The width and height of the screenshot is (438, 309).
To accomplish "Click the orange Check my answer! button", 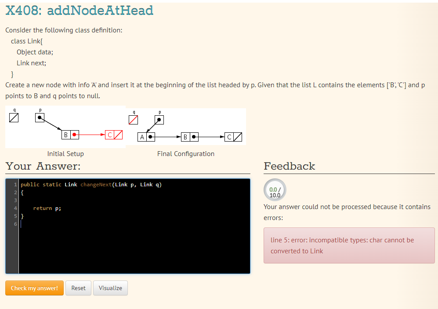I will [x=34, y=288].
